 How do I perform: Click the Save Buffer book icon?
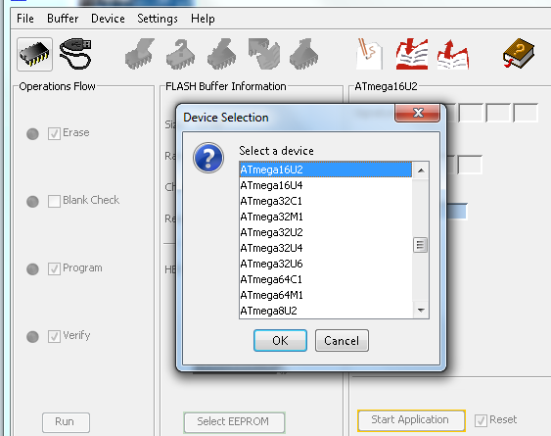(x=453, y=55)
